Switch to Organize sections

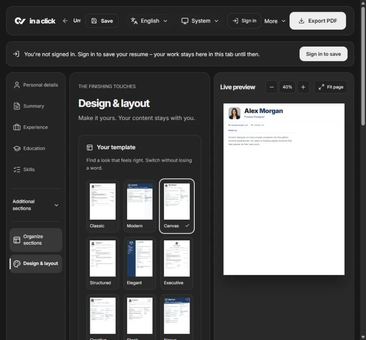[36, 240]
